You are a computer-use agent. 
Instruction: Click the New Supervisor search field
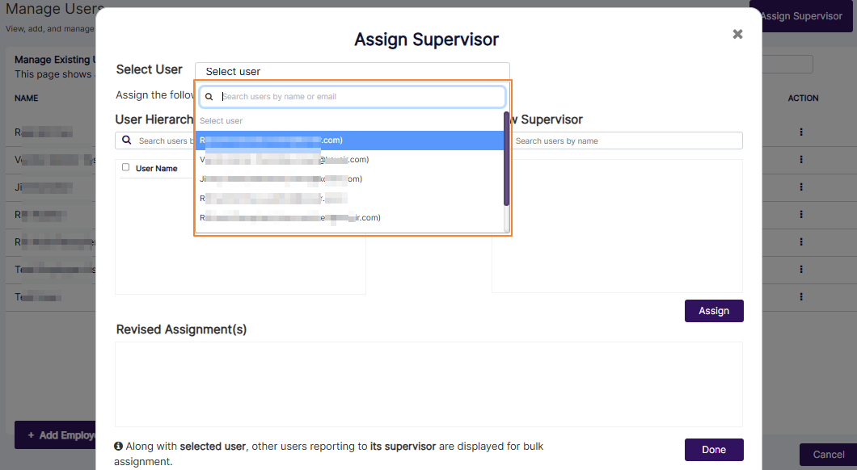[627, 140]
